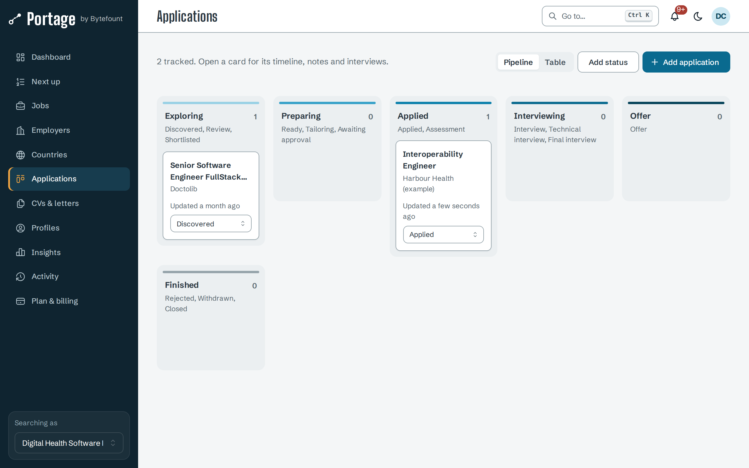This screenshot has height=468, width=749.
Task: Toggle dark mode moon icon
Action: tap(698, 16)
